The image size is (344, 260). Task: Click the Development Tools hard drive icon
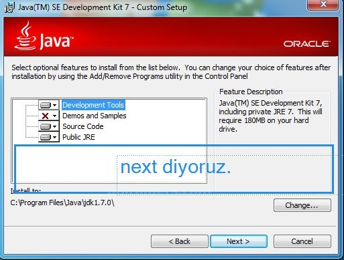(46, 105)
